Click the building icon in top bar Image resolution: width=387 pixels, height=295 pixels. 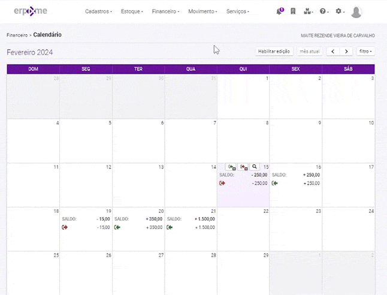(293, 11)
